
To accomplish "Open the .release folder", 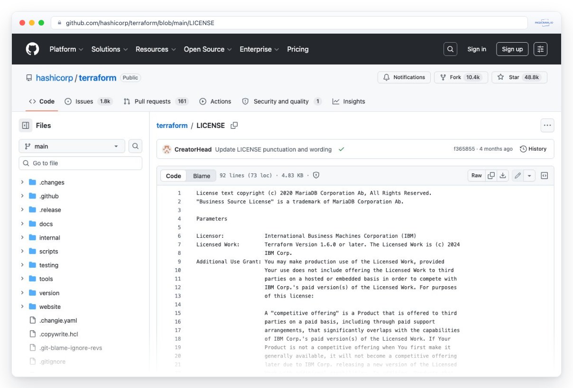I will coord(50,210).
